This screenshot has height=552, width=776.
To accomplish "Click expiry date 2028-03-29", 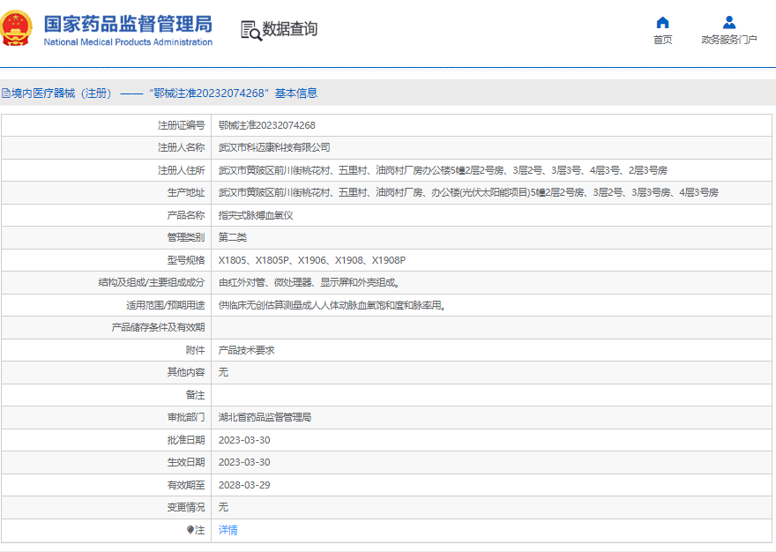I will [x=244, y=485].
